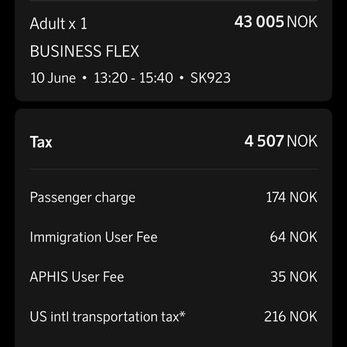Tap the BUSINESS FLEX fare class text
The height and width of the screenshot is (347, 347).
[x=85, y=51]
